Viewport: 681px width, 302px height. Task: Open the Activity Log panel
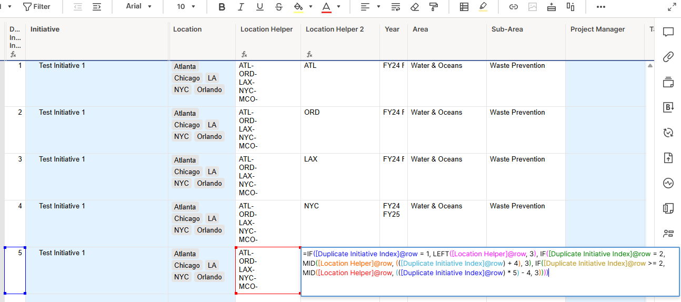[x=668, y=183]
